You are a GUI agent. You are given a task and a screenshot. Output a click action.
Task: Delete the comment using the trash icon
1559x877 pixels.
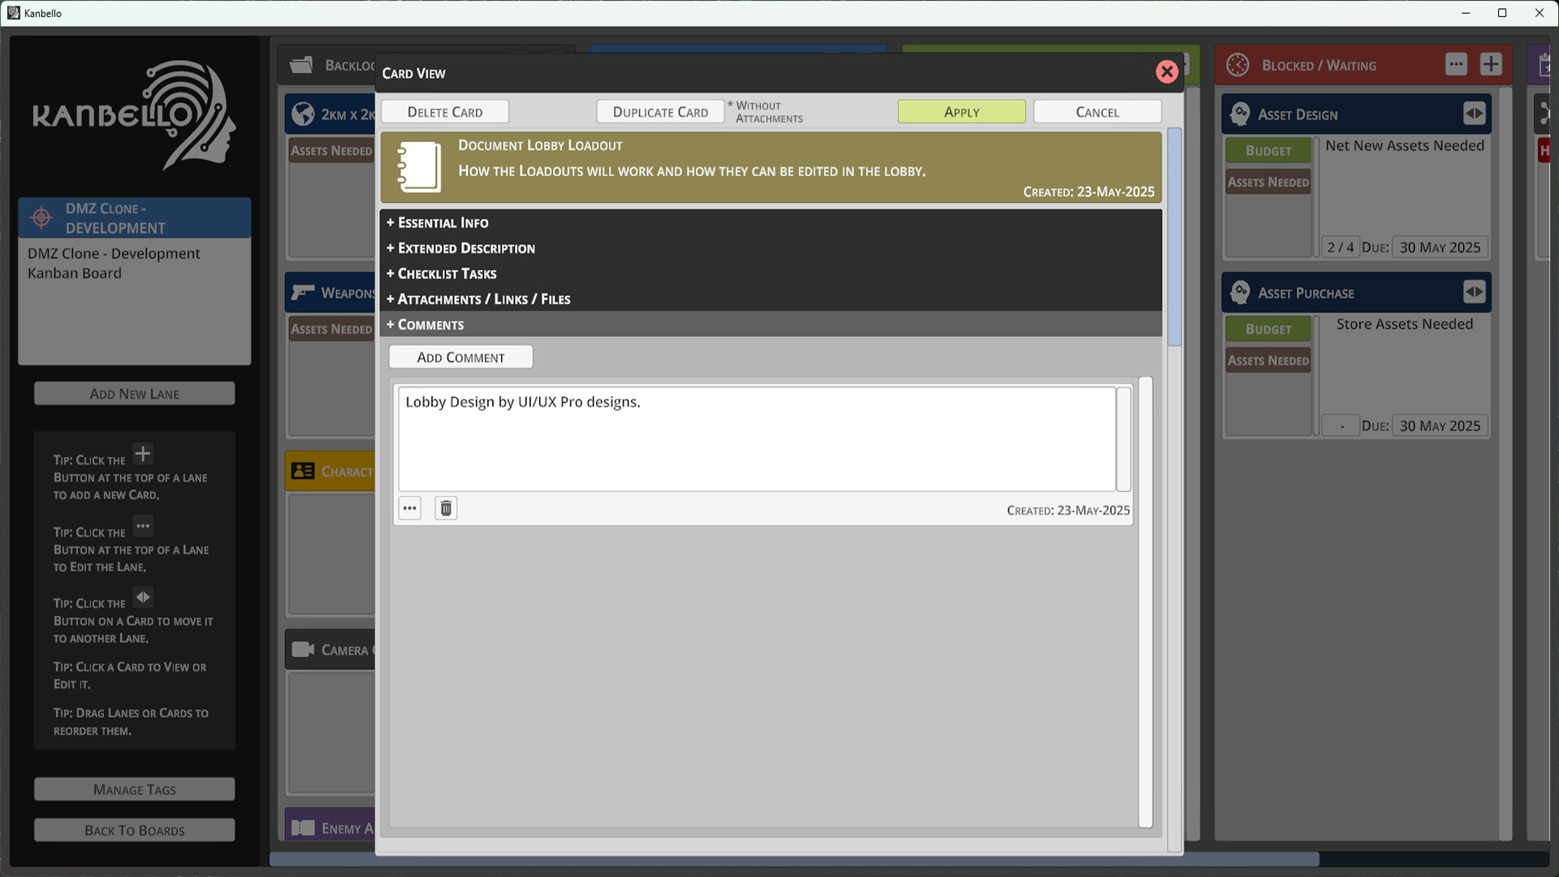[445, 508]
